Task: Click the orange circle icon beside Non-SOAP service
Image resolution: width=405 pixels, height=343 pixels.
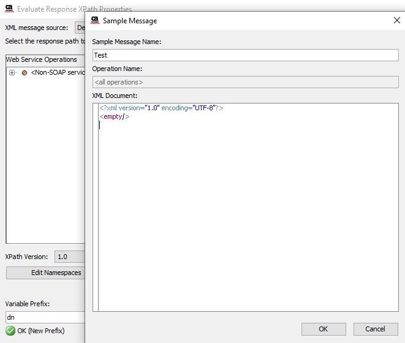Action: click(25, 73)
